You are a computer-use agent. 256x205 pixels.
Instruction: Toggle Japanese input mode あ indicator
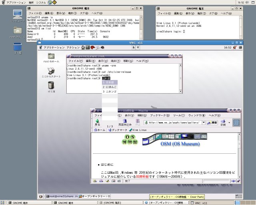point(134,47)
